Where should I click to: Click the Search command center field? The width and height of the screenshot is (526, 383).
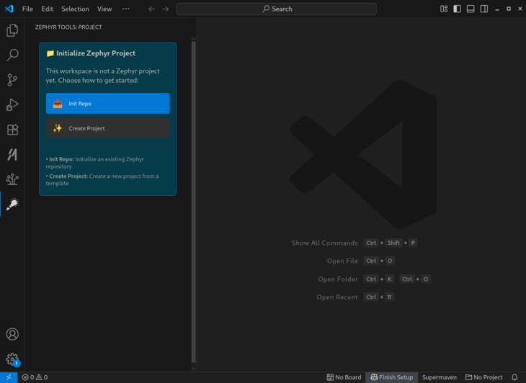click(277, 9)
